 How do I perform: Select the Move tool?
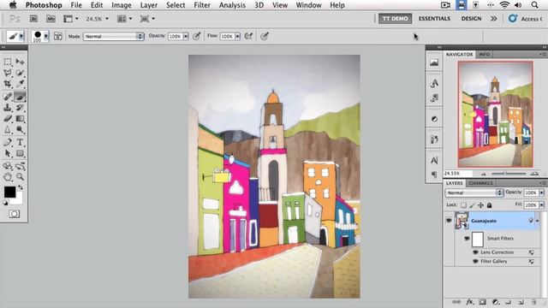pyautogui.click(x=20, y=62)
